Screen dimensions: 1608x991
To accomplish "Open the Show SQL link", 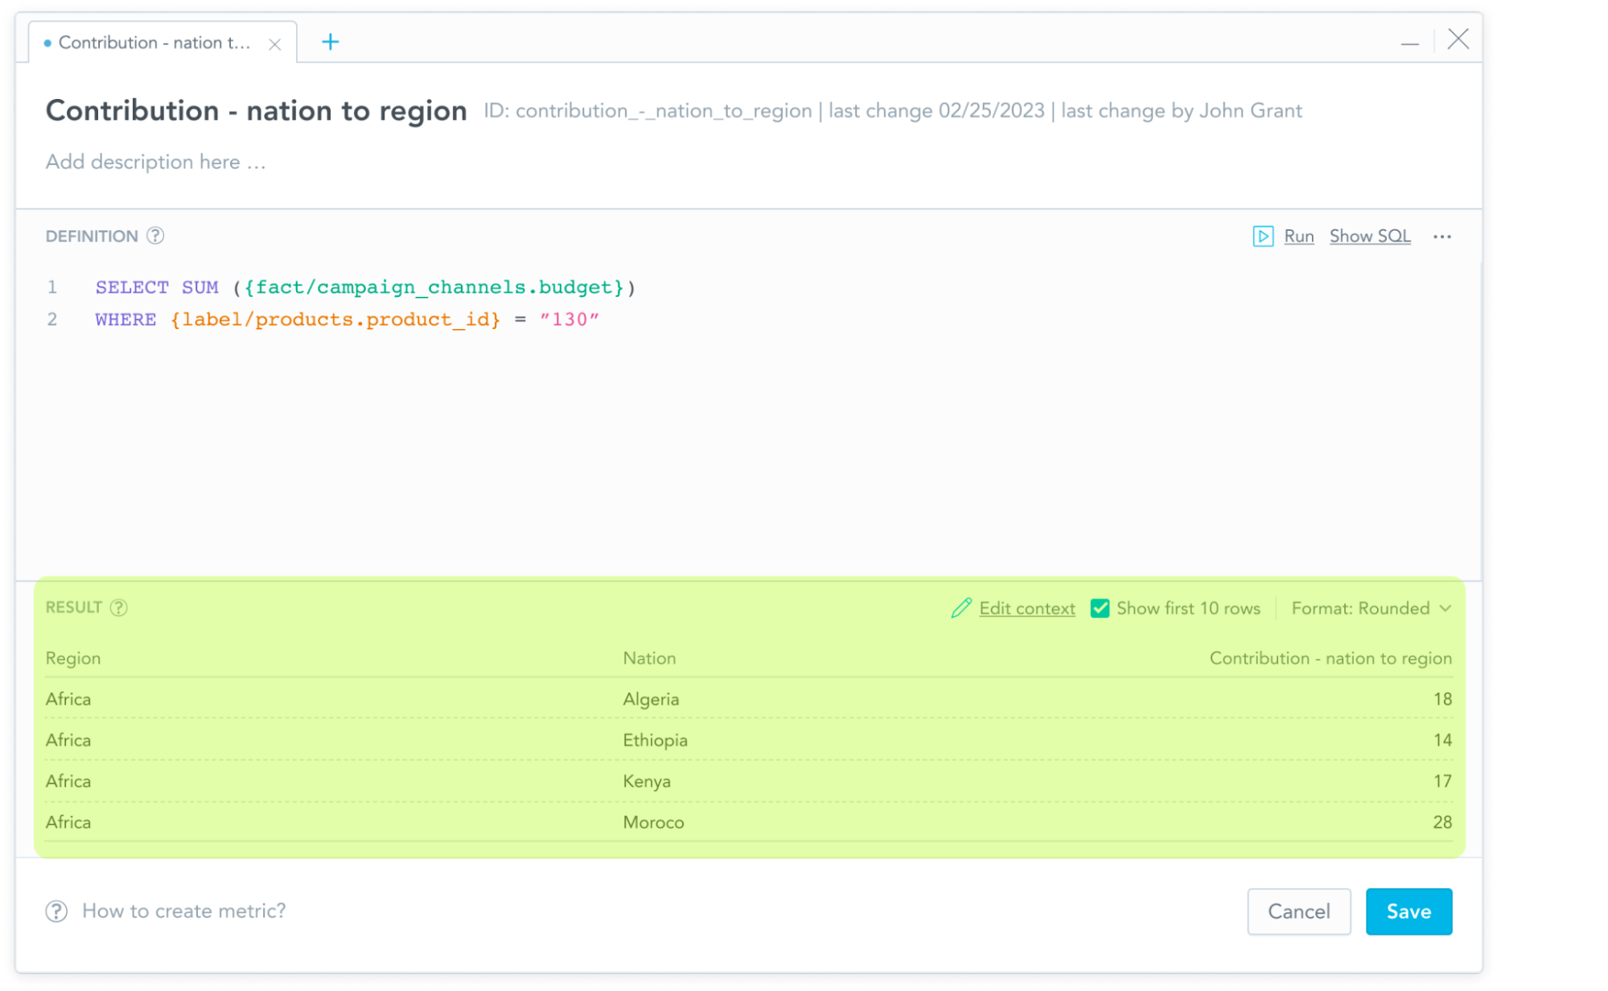I will click(1369, 236).
